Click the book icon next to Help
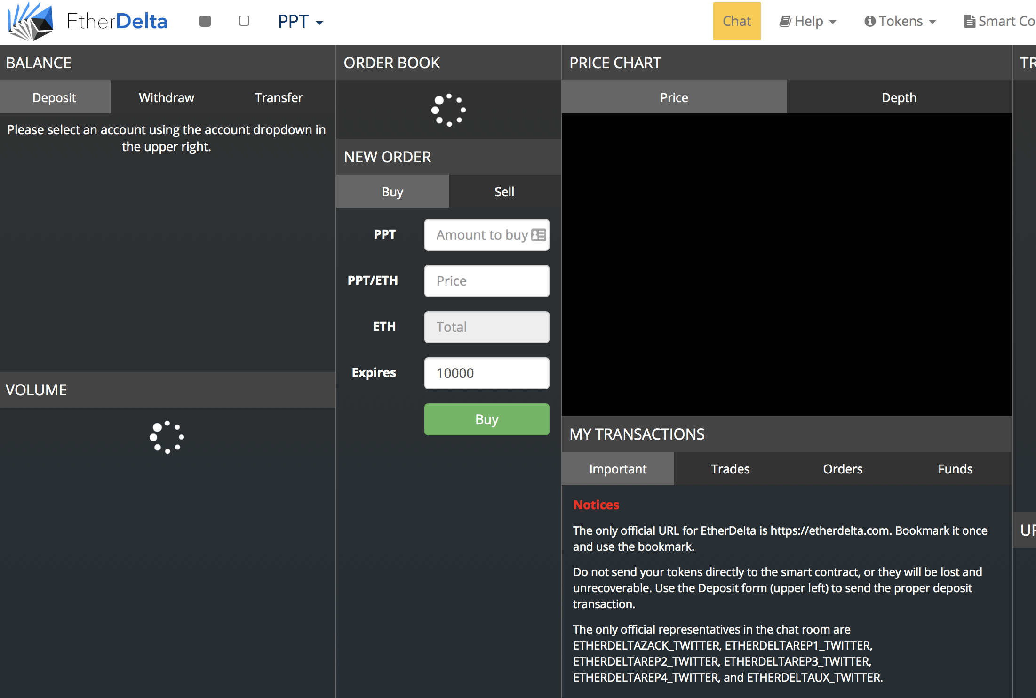Screen dimensions: 1036x698 (x=785, y=21)
